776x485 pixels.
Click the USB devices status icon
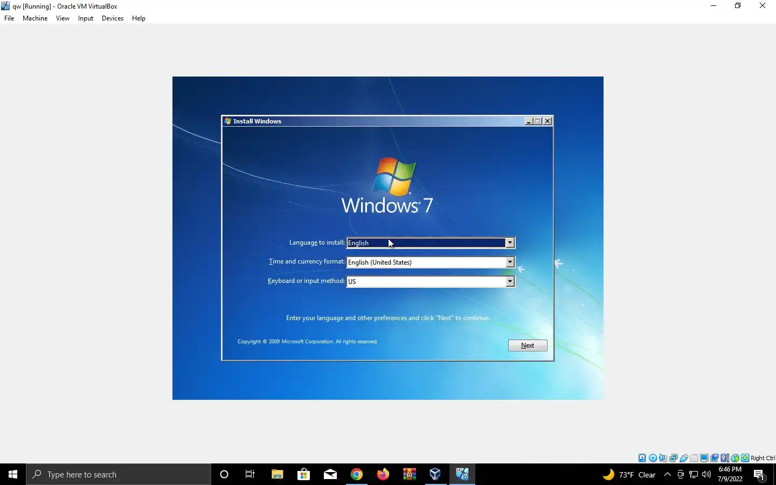point(683,458)
